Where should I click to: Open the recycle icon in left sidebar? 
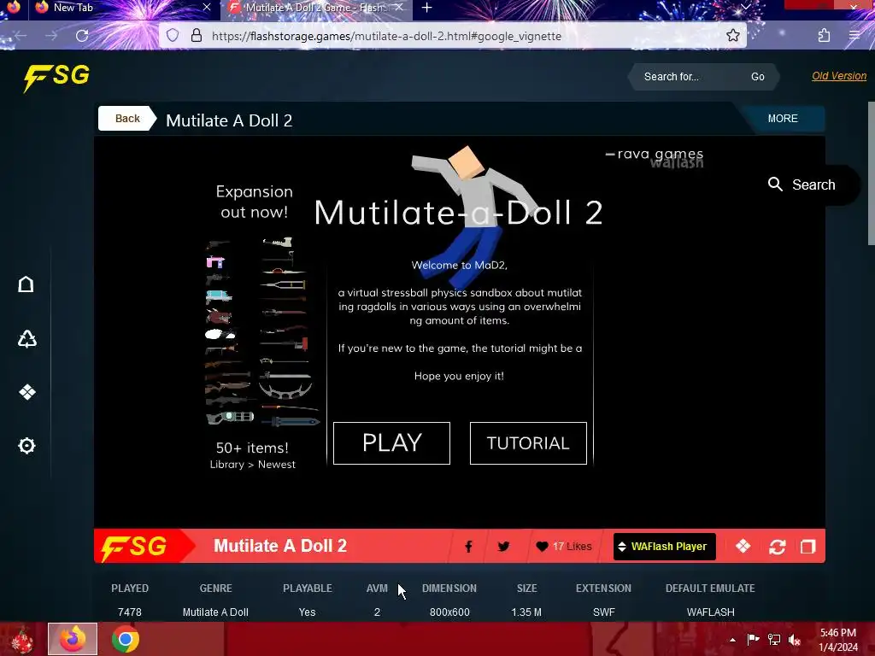pos(26,338)
